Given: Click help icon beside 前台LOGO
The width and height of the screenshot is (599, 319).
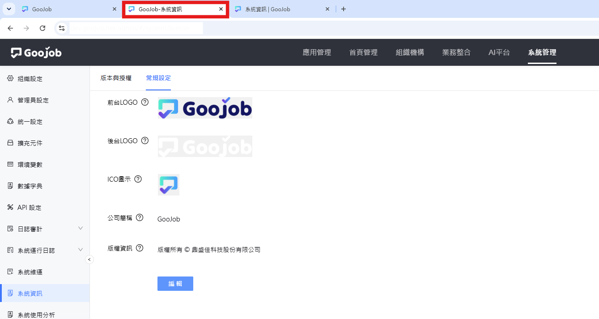Looking at the screenshot, I should coord(145,102).
